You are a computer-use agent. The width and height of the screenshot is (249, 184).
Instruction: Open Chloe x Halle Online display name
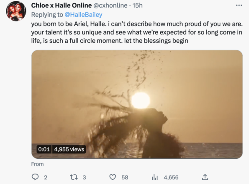[62, 5]
